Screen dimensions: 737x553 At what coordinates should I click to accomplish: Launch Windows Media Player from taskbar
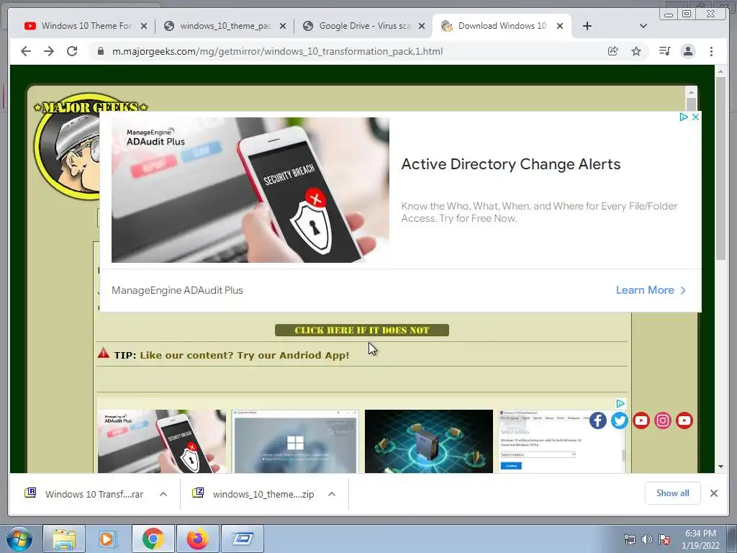pos(107,539)
